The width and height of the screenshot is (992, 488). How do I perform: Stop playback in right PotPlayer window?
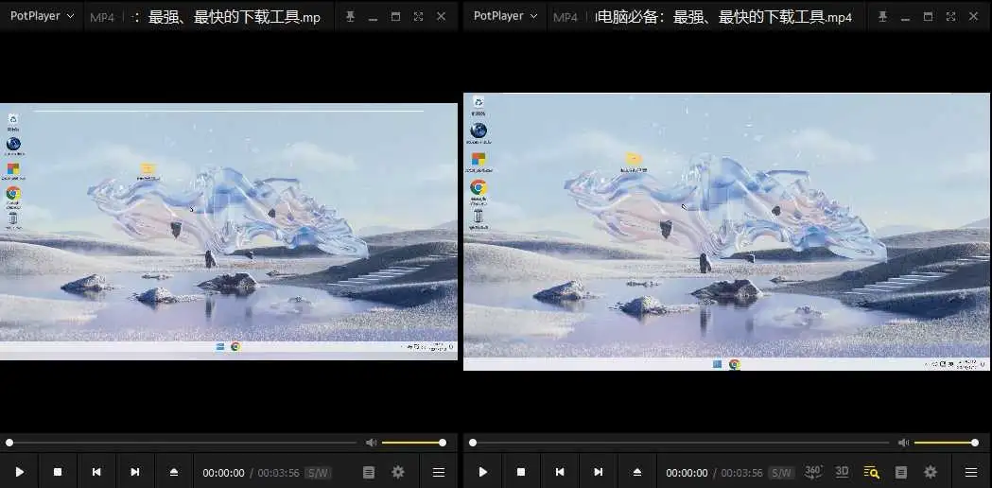(x=521, y=472)
